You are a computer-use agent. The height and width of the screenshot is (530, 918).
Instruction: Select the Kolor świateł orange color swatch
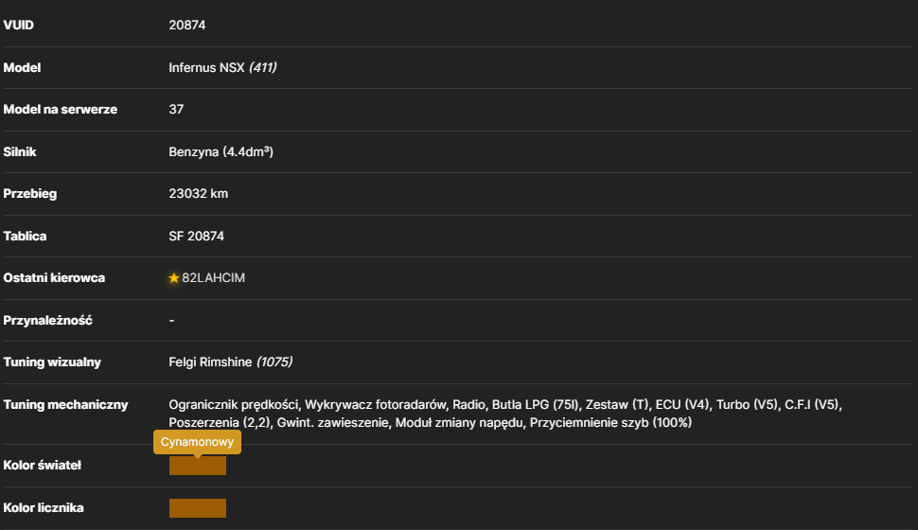(x=198, y=466)
